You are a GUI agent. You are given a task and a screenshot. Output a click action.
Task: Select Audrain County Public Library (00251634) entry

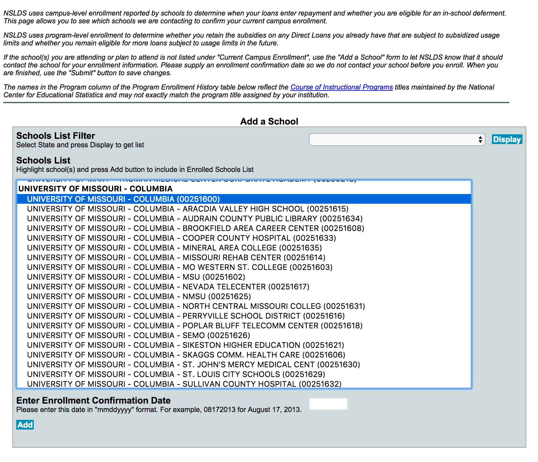244,218
